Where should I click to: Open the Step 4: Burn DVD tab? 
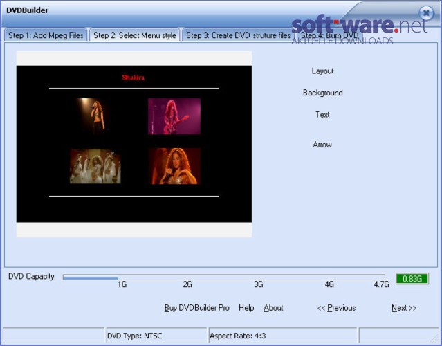(x=329, y=35)
